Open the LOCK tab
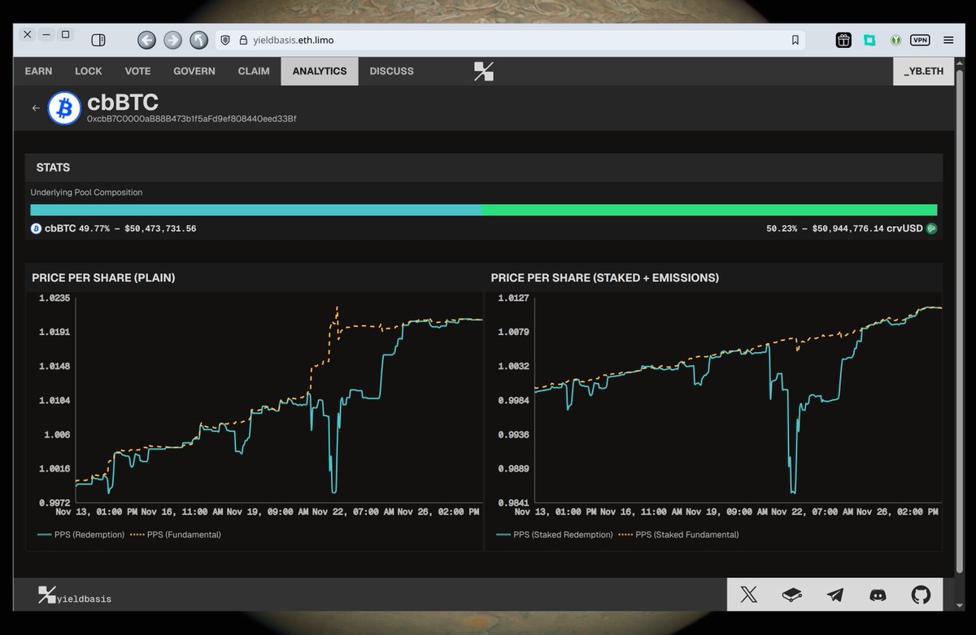 [x=89, y=72]
